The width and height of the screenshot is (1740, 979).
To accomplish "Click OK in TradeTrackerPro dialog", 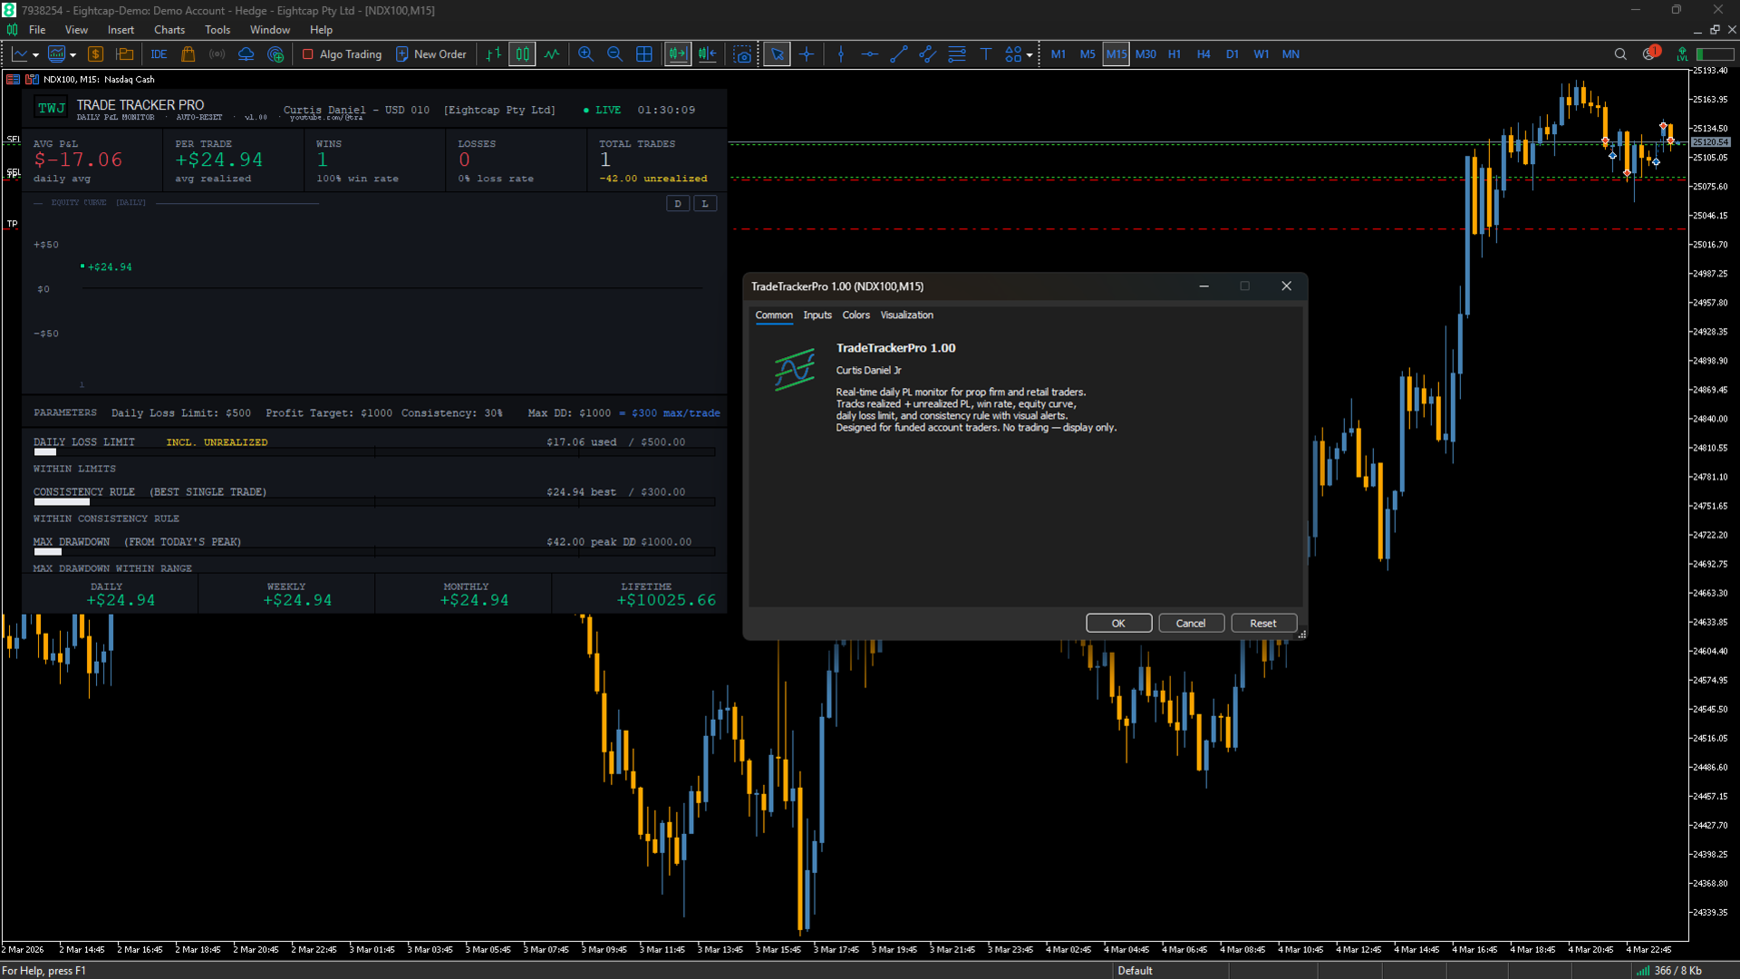I will [x=1118, y=624].
